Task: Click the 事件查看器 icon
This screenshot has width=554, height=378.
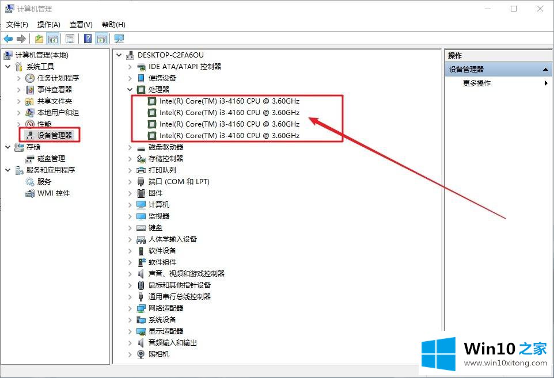Action: [30, 90]
